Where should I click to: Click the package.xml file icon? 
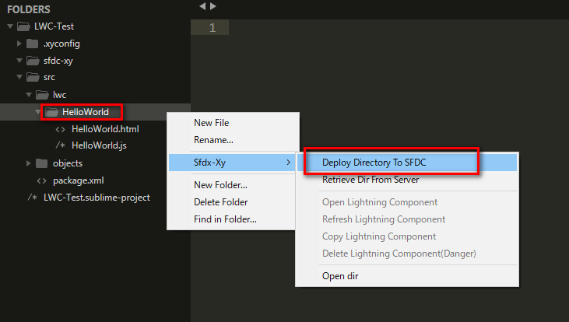41,180
